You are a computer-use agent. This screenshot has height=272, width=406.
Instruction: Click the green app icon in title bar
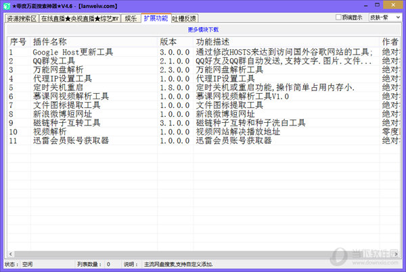(x=7, y=6)
